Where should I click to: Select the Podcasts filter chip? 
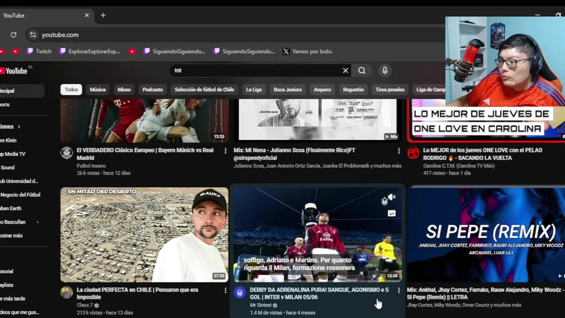pos(153,89)
